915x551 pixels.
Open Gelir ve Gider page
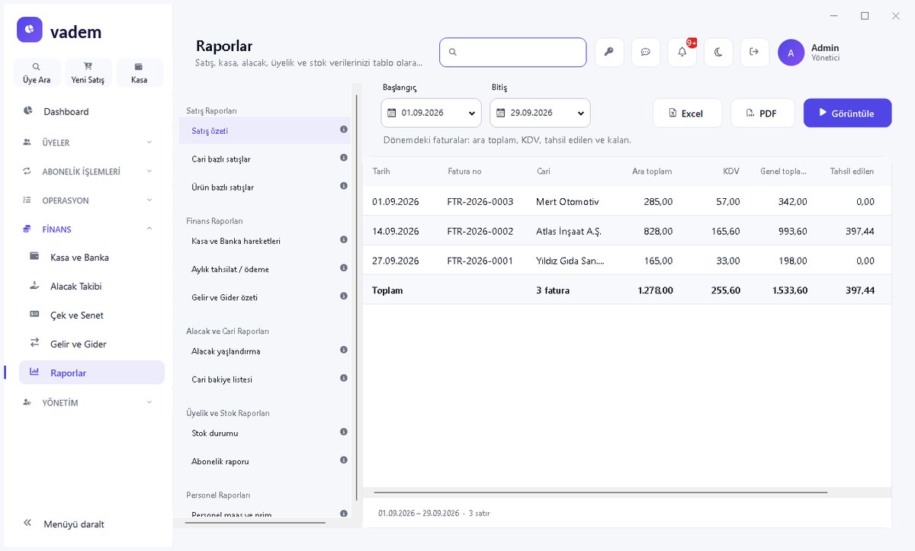[x=91, y=344]
